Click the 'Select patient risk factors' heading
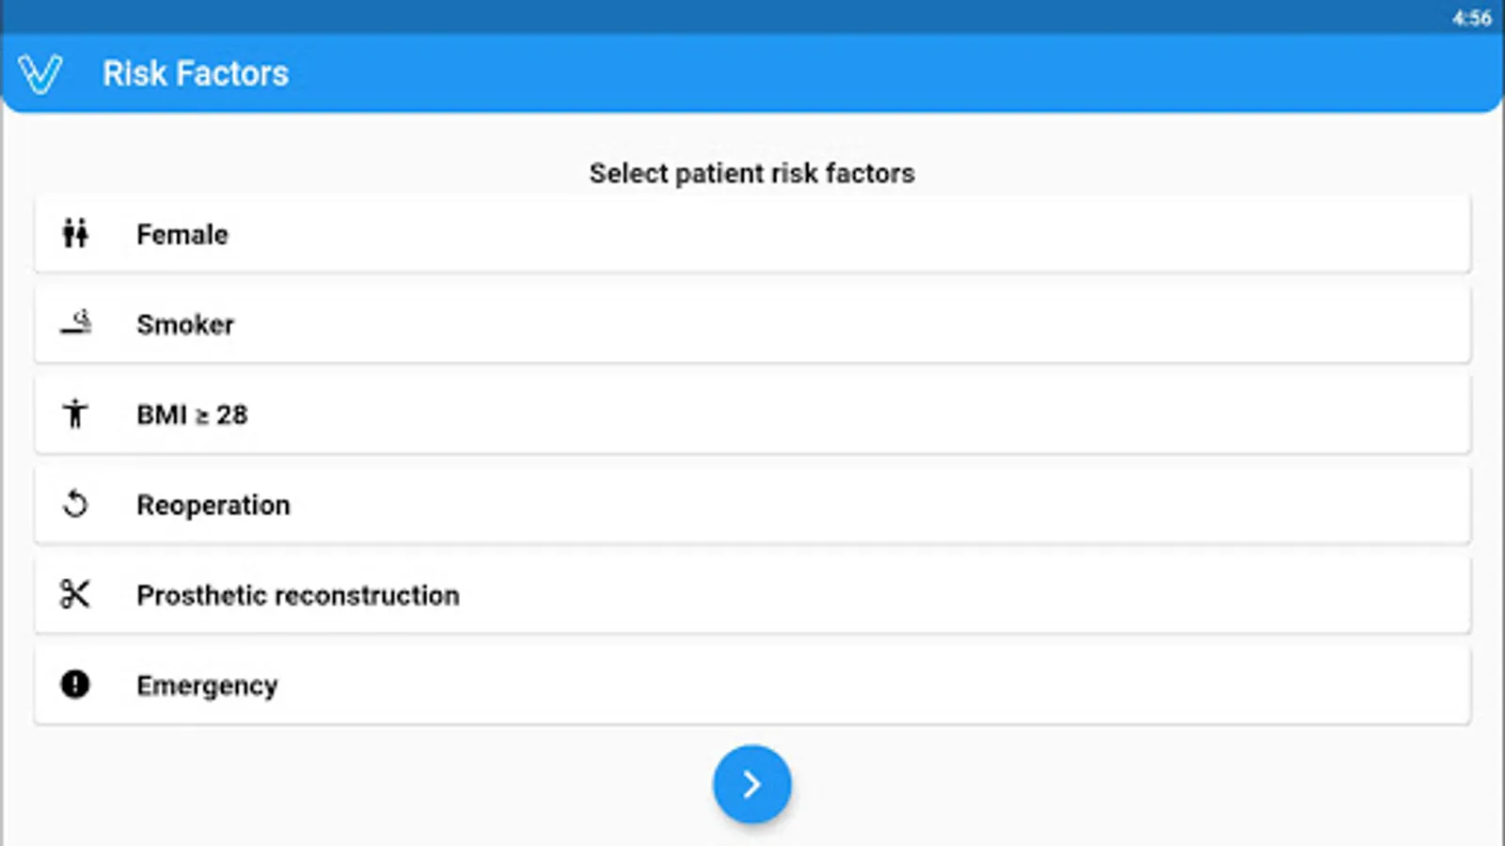This screenshot has width=1505, height=846. 752,173
